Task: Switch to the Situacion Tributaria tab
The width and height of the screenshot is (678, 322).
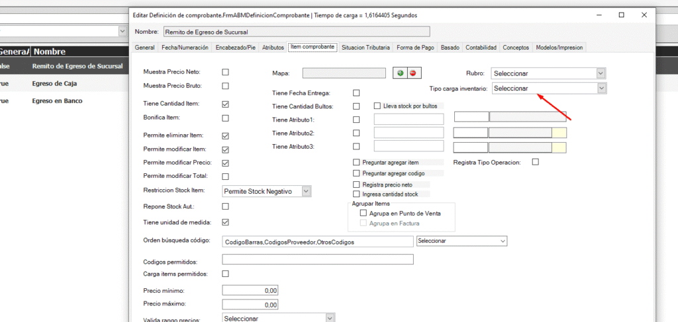Action: click(x=366, y=48)
